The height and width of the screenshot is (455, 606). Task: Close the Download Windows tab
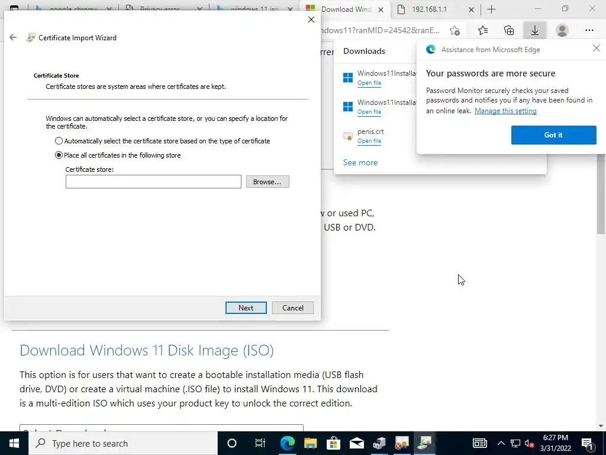coord(381,9)
